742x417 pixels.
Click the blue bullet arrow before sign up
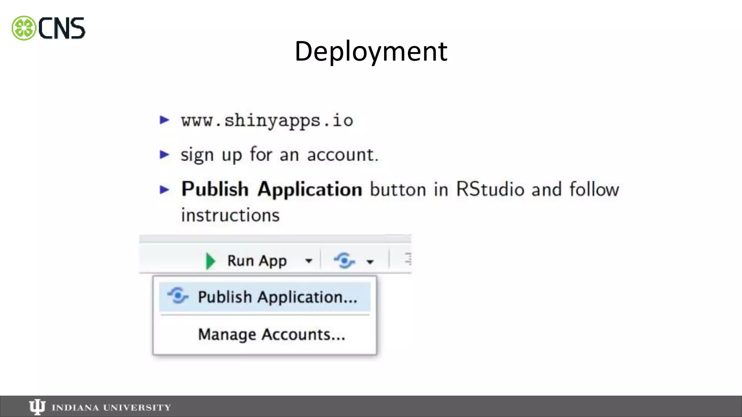click(164, 155)
